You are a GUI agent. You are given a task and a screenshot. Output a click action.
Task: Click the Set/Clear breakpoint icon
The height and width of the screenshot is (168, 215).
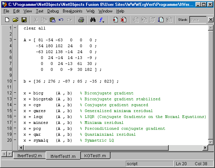[x=115, y=20]
